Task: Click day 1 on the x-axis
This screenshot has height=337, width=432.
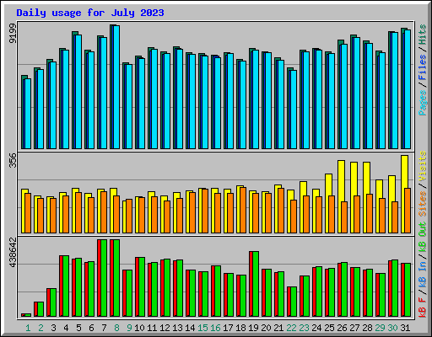Action: (x=28, y=328)
